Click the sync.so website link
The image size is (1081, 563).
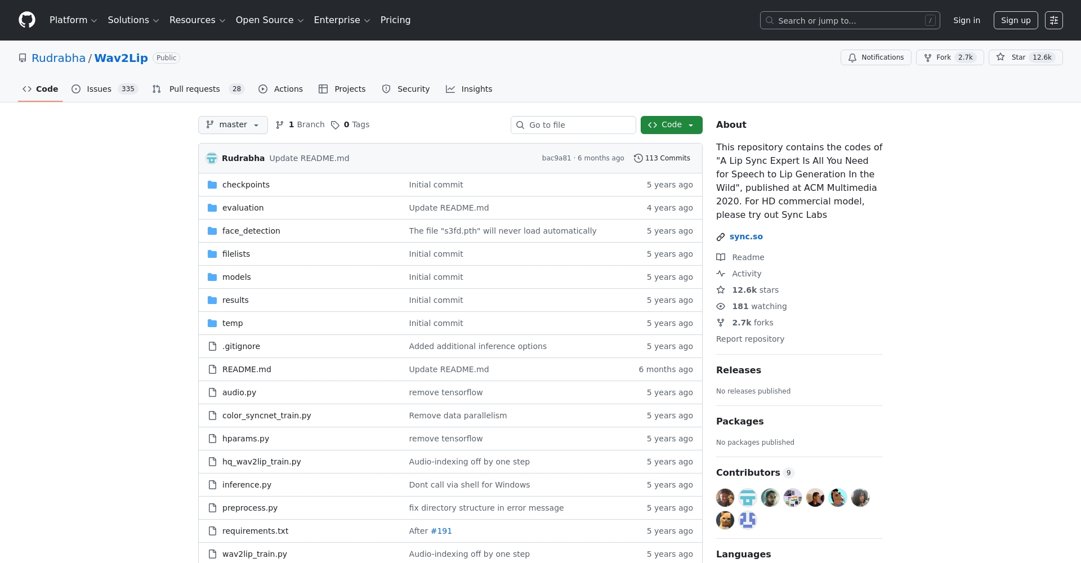coord(746,236)
